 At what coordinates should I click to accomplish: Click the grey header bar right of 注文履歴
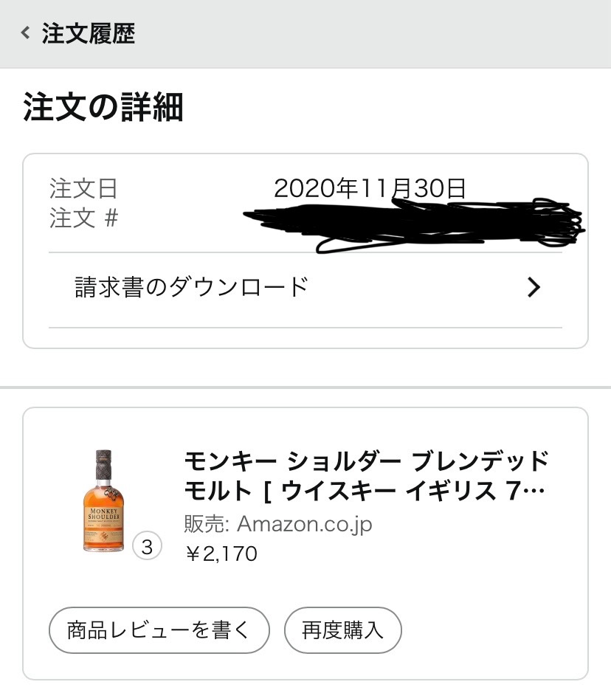tap(369, 34)
